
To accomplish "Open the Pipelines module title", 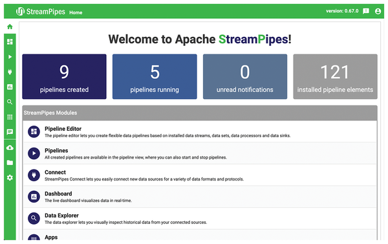I will click(56, 151).
